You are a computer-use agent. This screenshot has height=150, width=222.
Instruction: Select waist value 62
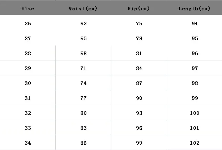pos(83,23)
